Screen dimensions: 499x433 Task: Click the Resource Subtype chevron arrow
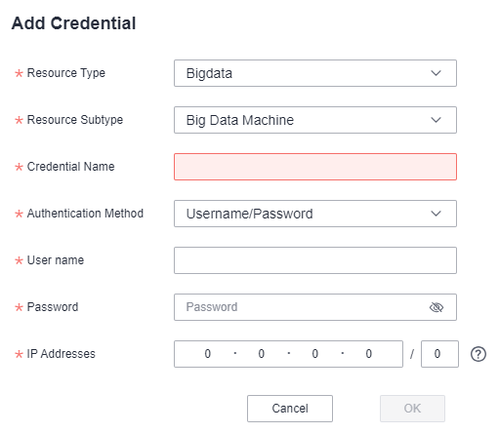(436, 120)
